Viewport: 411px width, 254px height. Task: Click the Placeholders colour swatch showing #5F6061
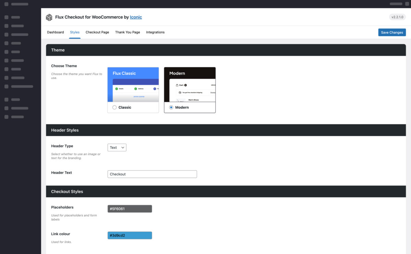[x=129, y=209]
